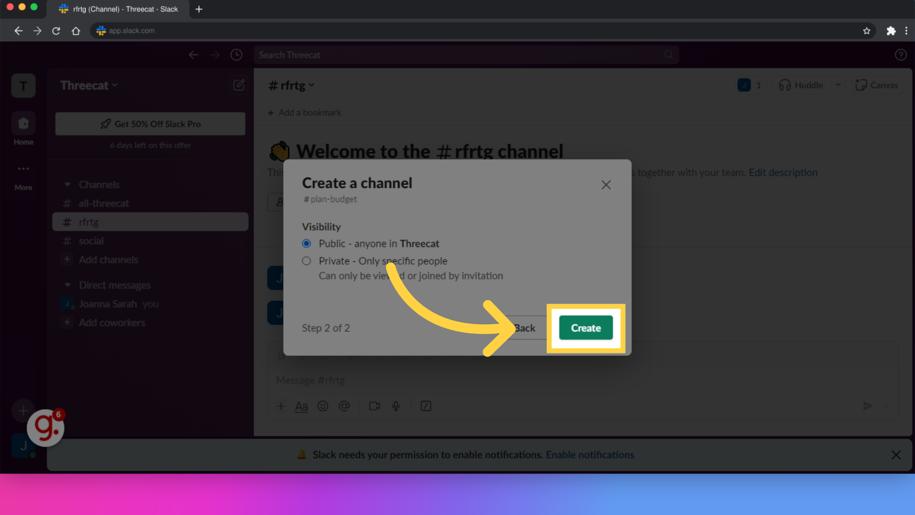Image resolution: width=915 pixels, height=515 pixels.
Task: Click the green Create button
Action: click(586, 328)
